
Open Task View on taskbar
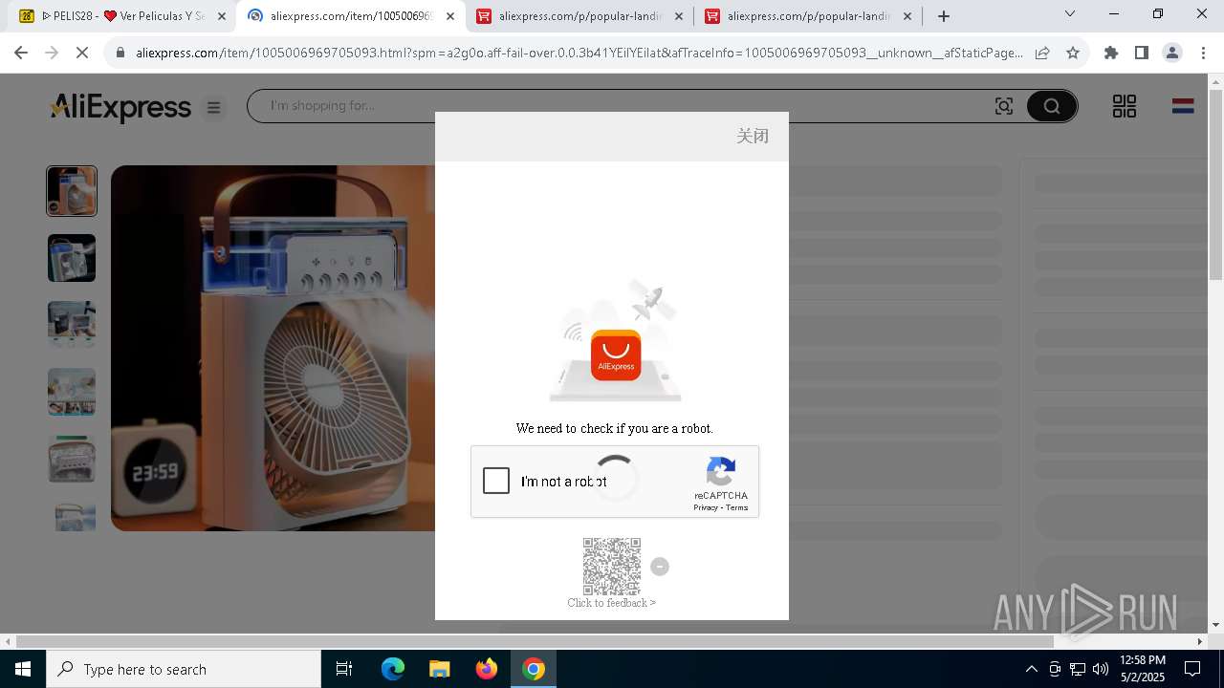(344, 669)
